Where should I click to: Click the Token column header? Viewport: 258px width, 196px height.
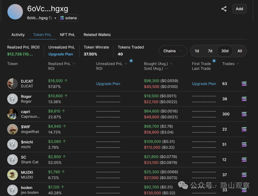point(12,64)
